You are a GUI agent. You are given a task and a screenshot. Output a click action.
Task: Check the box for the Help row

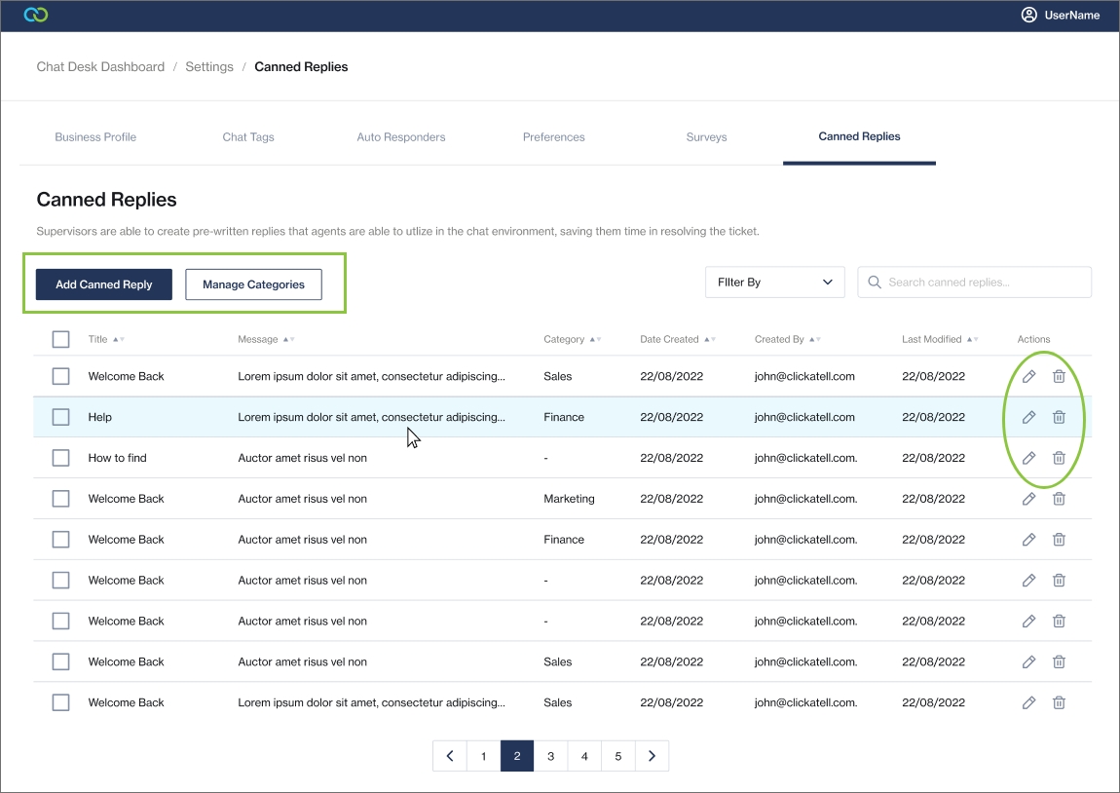point(60,417)
